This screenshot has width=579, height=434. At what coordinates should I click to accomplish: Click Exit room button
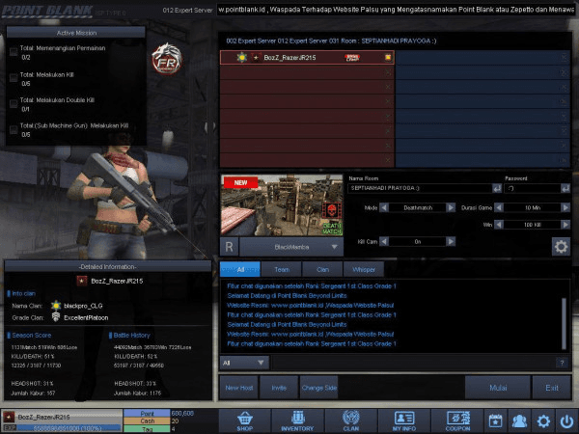click(552, 388)
